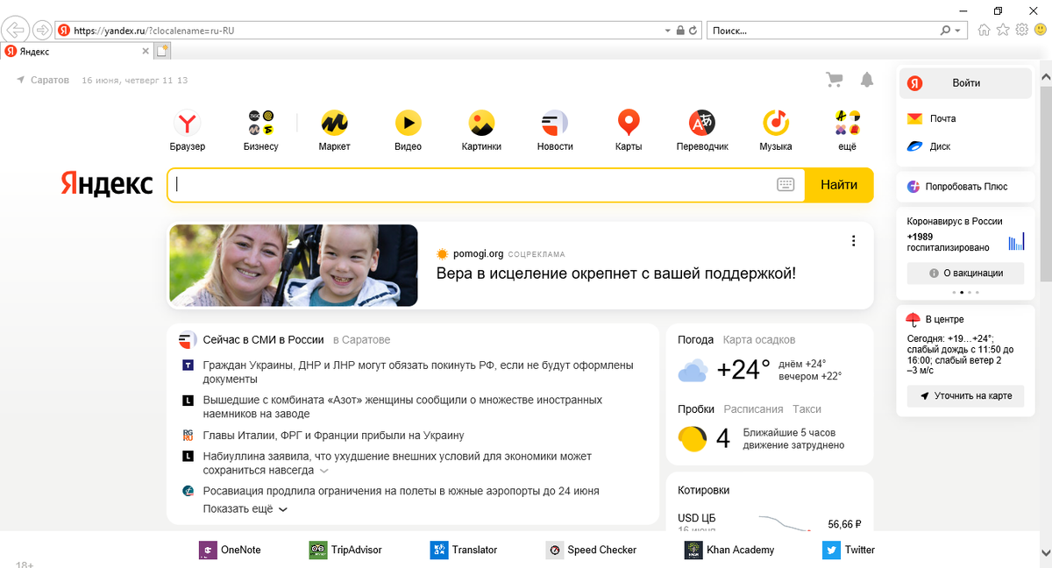The image size is (1052, 568).
Task: Expand the Набиуллина headline chevron
Action: click(324, 470)
